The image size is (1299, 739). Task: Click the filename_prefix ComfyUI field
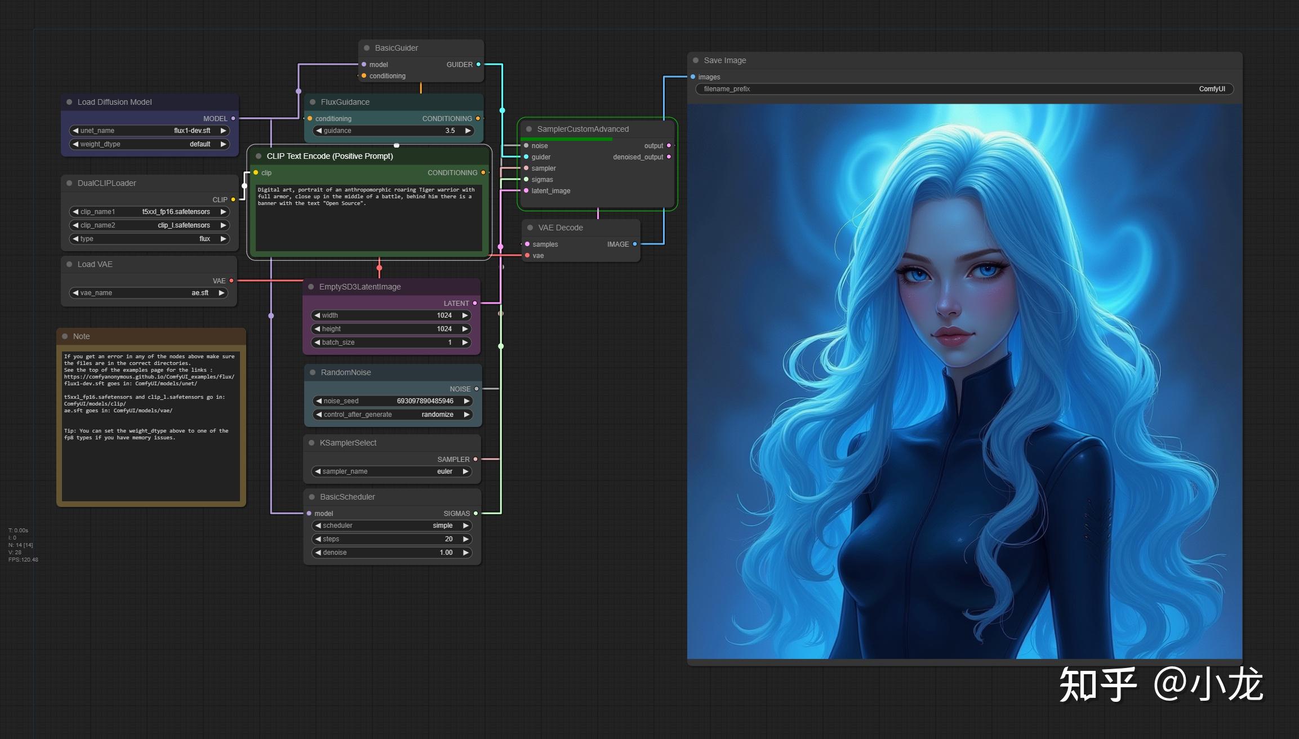(964, 89)
